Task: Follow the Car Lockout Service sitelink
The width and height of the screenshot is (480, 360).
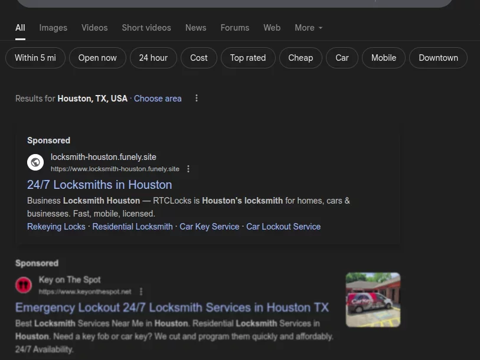Action: (283, 227)
